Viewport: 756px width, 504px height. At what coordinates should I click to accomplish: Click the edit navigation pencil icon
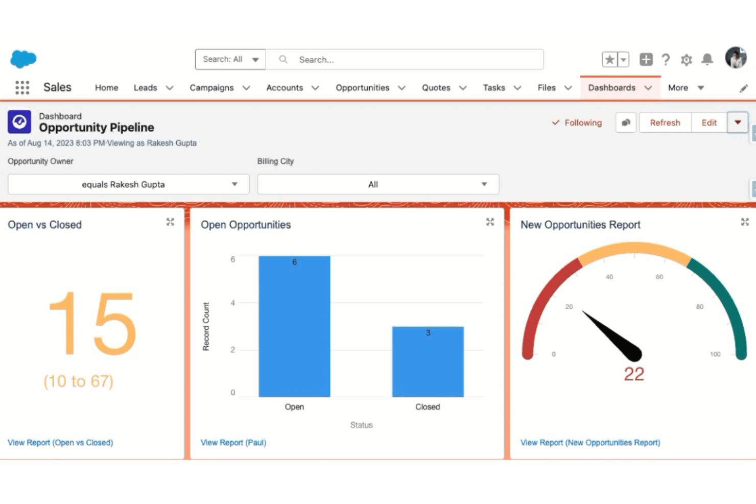743,88
